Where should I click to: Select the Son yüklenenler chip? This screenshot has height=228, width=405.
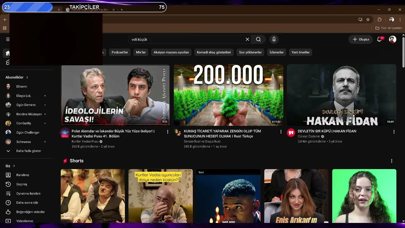(250, 52)
